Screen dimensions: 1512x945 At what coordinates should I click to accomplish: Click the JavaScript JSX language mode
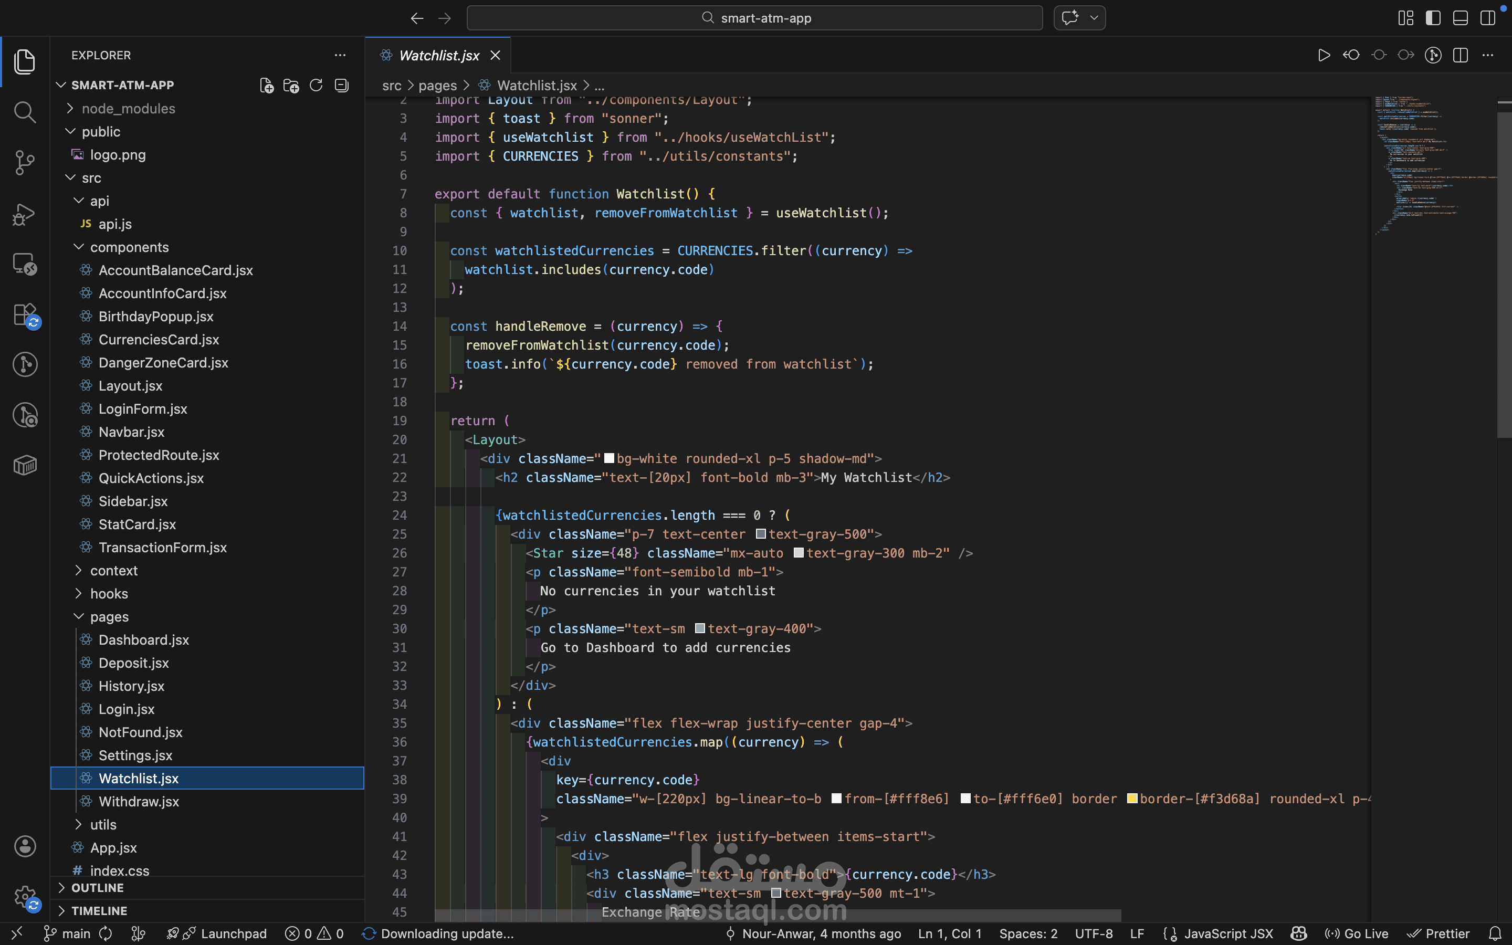pos(1228,934)
